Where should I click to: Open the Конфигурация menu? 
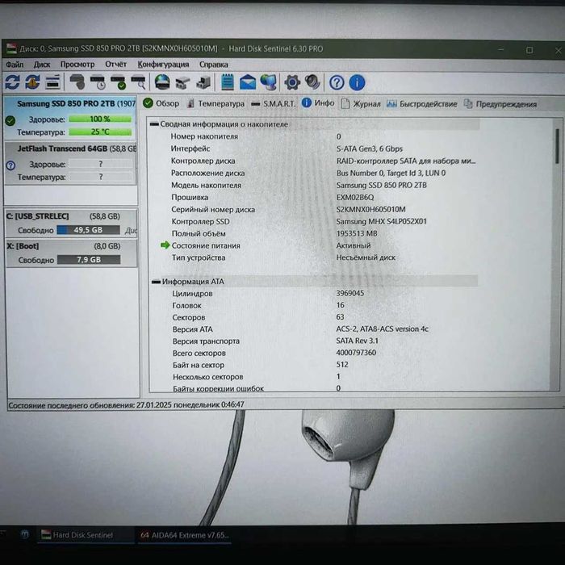163,65
